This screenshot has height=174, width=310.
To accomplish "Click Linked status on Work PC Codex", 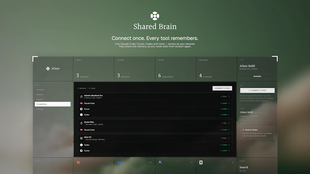I will 224,145.
